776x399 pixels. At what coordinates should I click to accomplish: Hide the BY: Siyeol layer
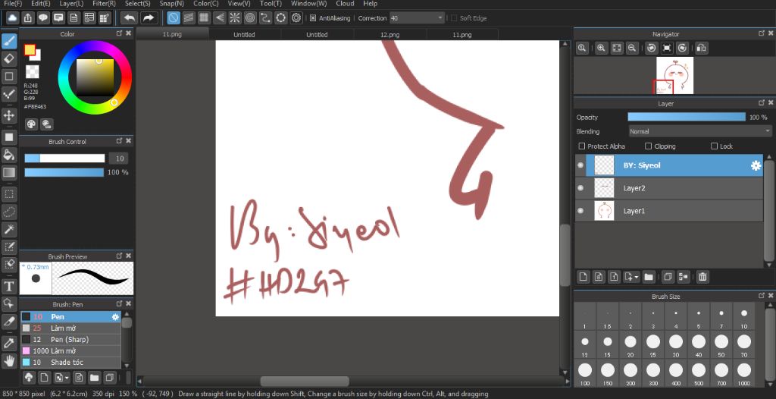point(580,165)
